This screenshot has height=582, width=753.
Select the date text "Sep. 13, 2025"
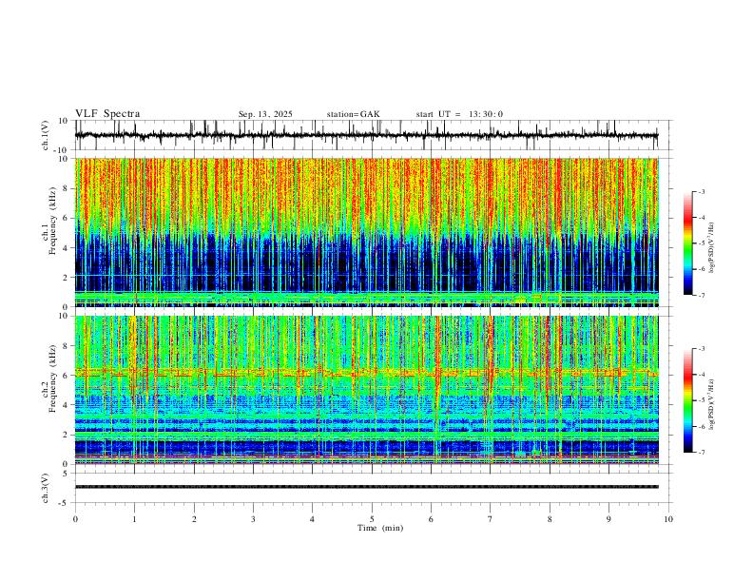(265, 114)
